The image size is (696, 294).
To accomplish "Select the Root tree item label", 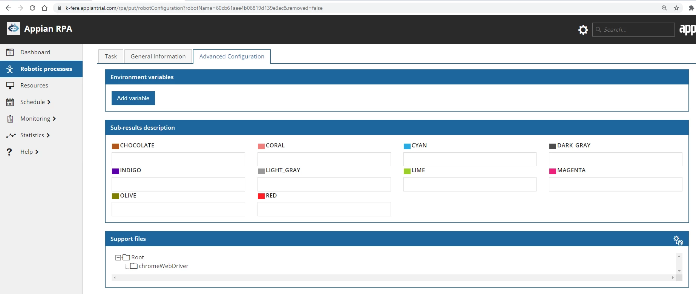I will 138,257.
